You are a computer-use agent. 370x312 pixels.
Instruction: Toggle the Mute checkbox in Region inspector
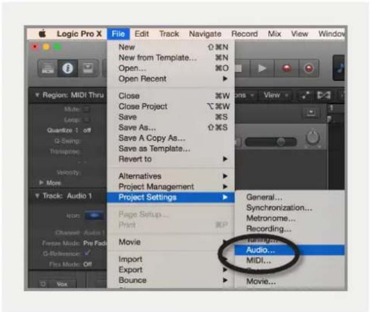click(86, 109)
